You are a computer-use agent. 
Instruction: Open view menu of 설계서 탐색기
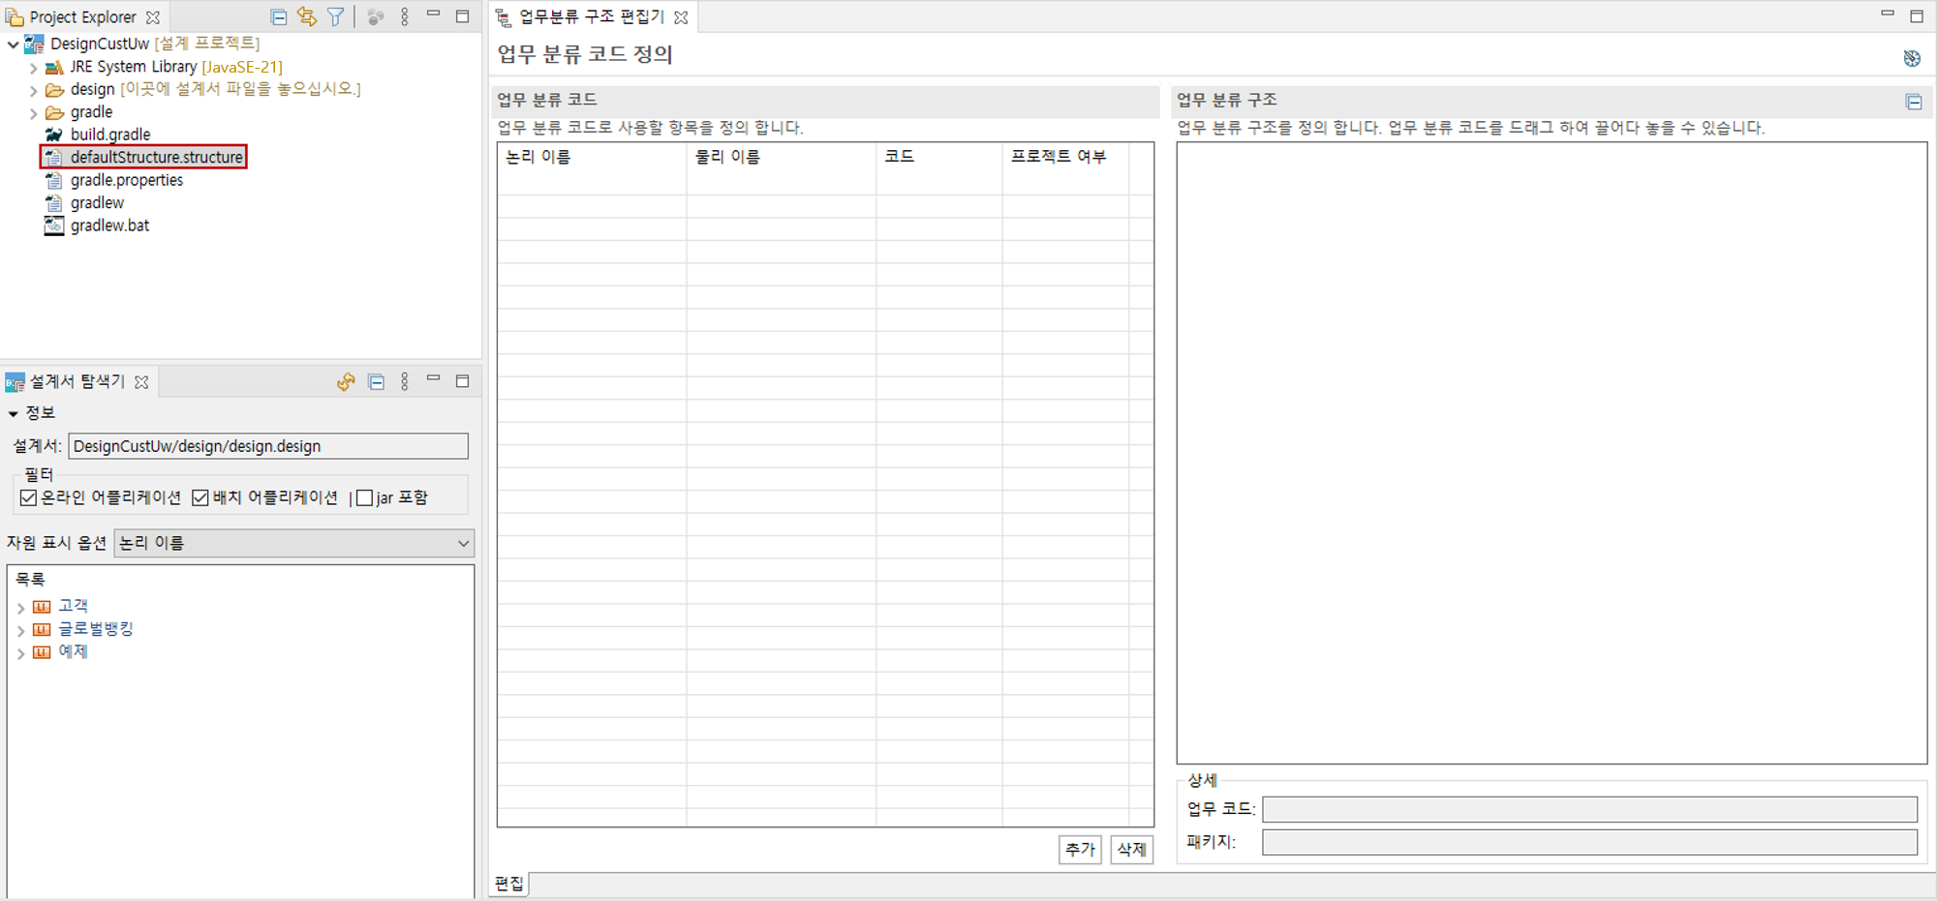click(405, 382)
